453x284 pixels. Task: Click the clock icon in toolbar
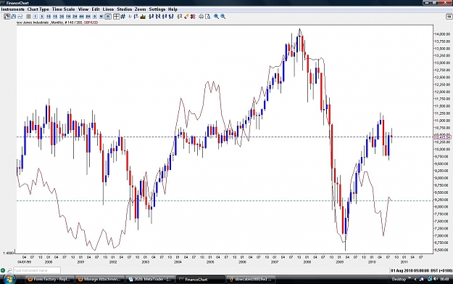click(130, 17)
